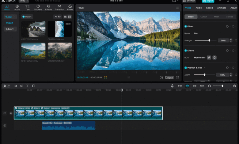239x144 pixels.
Task: Switch to the Speed tab
Action: coord(209,8)
